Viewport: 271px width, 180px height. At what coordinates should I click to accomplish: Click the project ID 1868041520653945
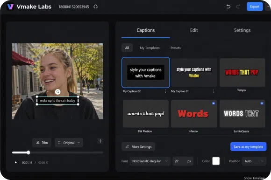coord(74,7)
